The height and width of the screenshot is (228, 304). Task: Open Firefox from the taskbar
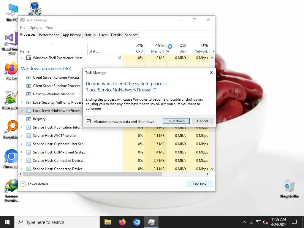click(x=122, y=222)
